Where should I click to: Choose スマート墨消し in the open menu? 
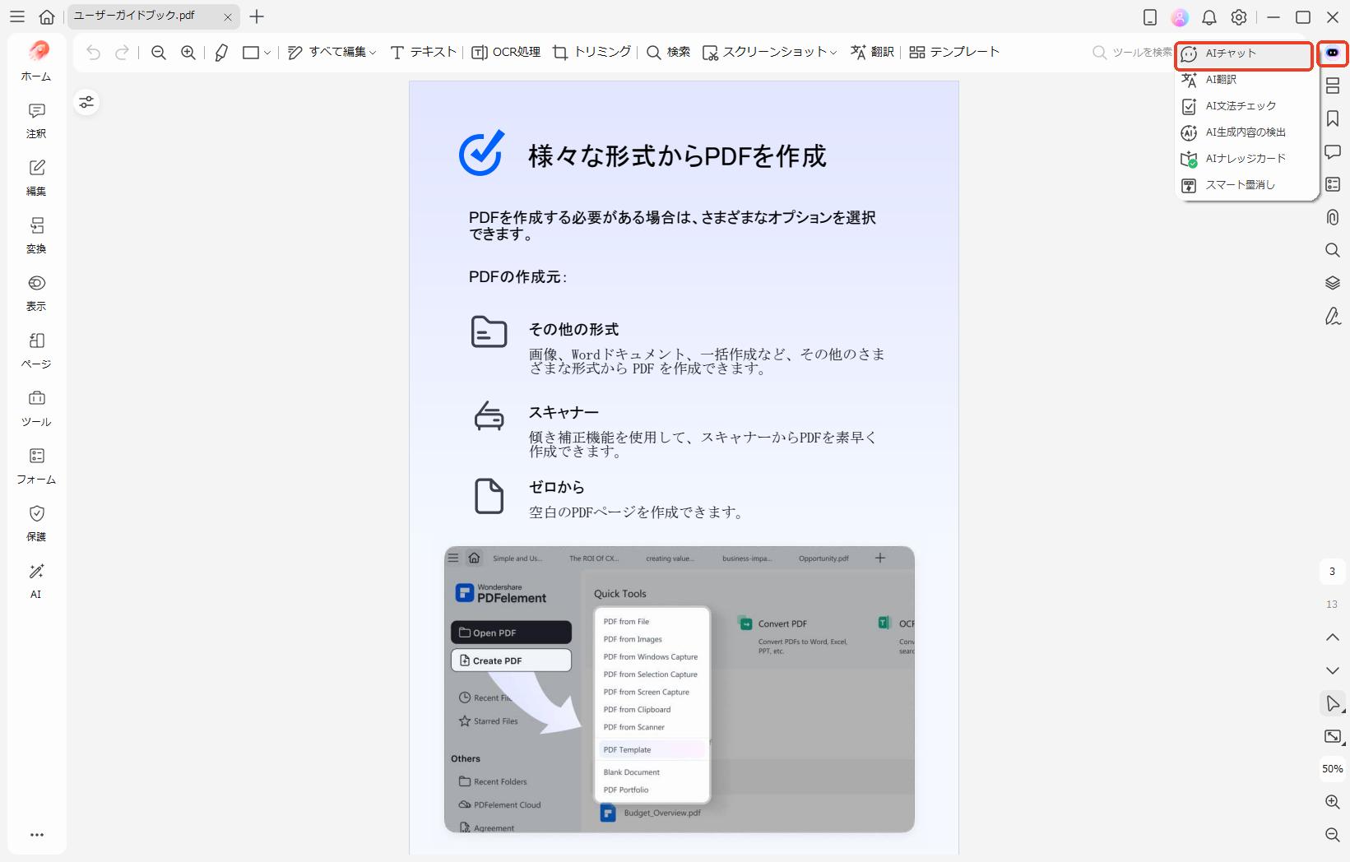[1239, 185]
